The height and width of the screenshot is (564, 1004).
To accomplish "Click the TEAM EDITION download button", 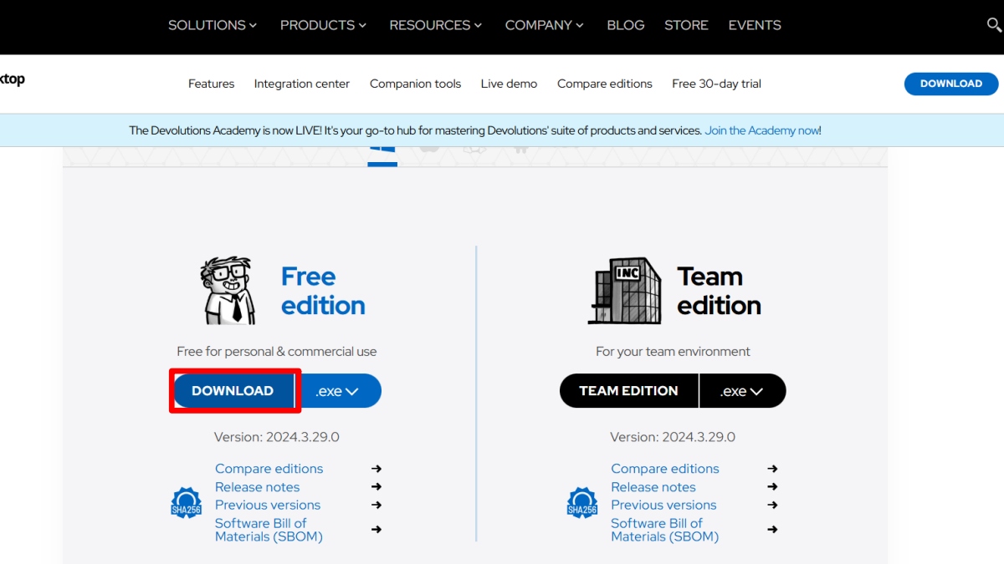I will pos(629,391).
